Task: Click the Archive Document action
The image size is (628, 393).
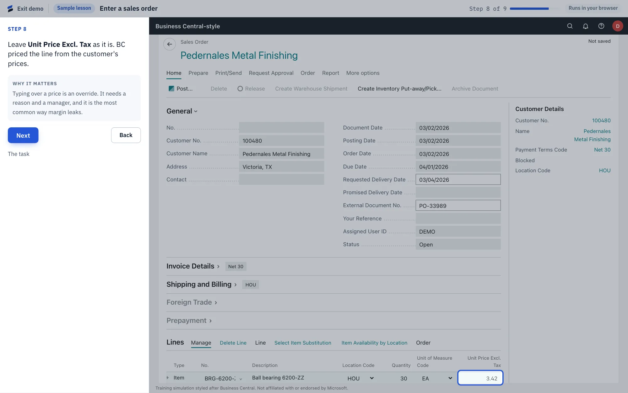Action: [475, 89]
